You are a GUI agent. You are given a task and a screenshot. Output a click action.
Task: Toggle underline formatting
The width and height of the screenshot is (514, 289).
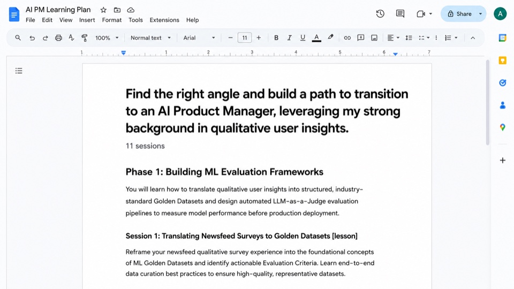tap(303, 37)
